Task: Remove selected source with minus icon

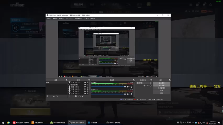Action: tap(73, 96)
